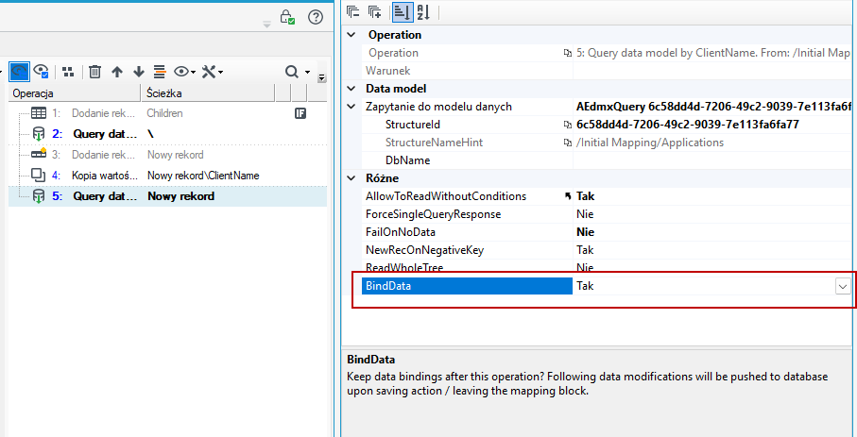
Task: Click link icon beside StructureNameHint value
Action: click(x=568, y=143)
